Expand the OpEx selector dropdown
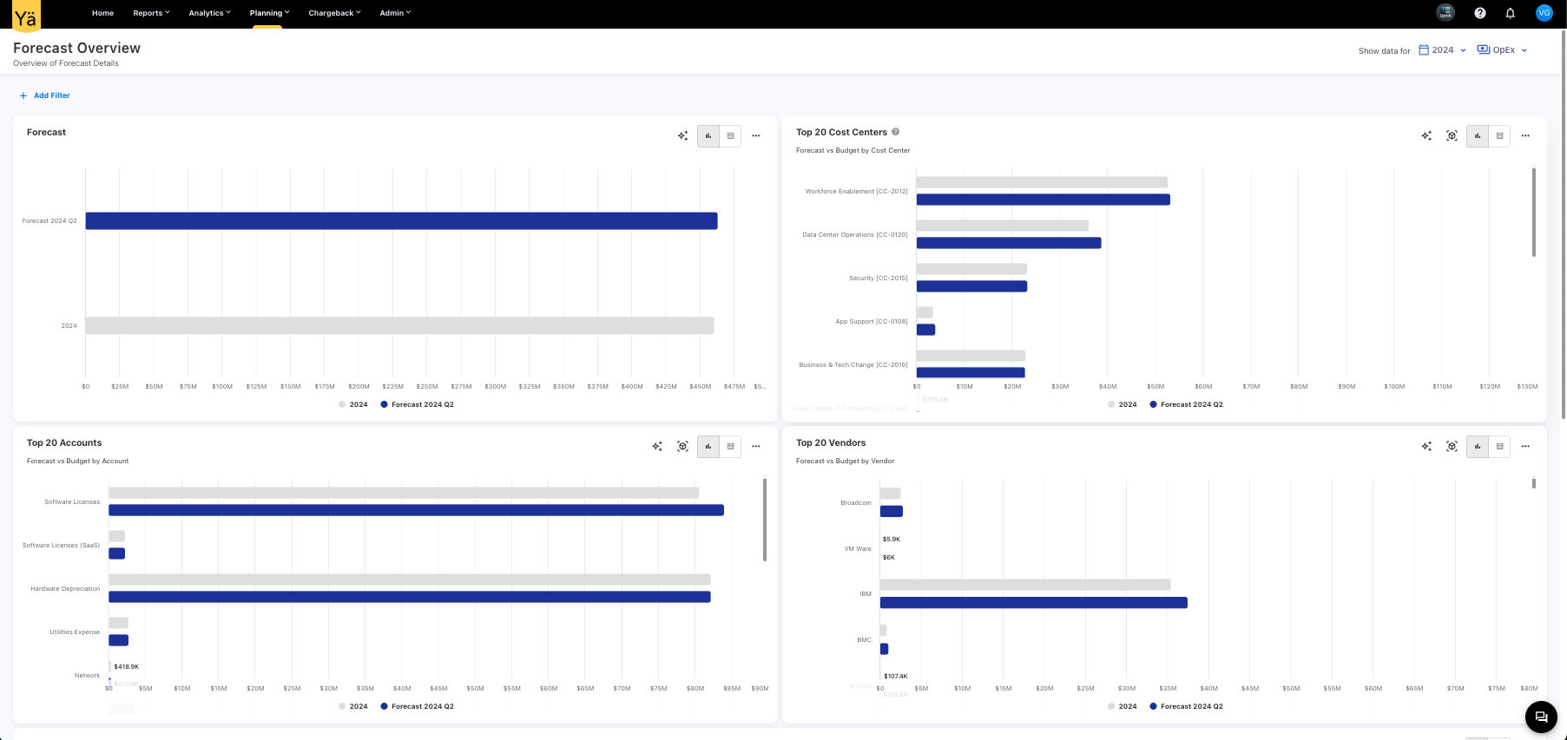This screenshot has height=740, width=1567. 1503,50
